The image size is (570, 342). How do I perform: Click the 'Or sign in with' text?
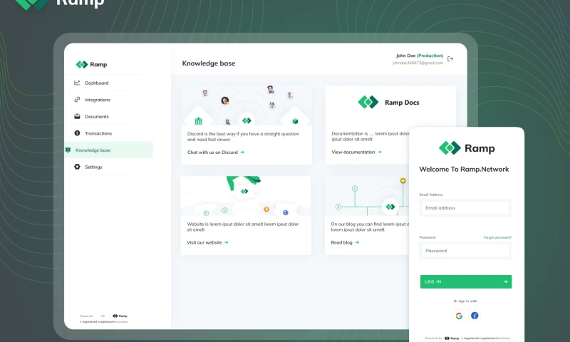465,301
